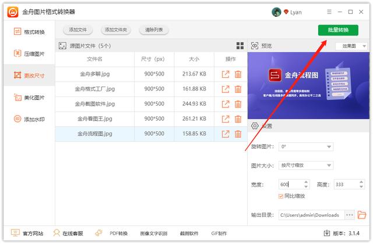Click the 213.67 KB size cell
The width and height of the screenshot is (373, 244).
(x=194, y=74)
